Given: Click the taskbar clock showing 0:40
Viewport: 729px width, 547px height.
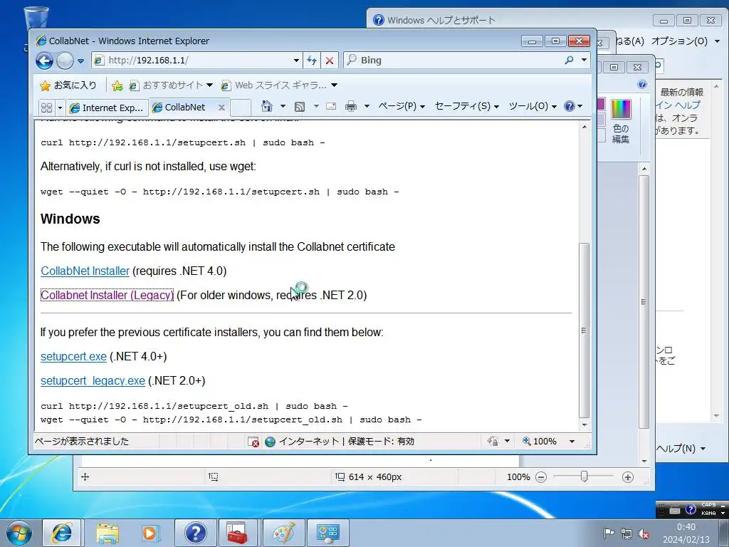Looking at the screenshot, I should (x=686, y=533).
